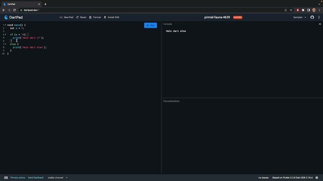Click the print 'Halo dari if' line
The height and width of the screenshot is (181, 323).
tap(28, 38)
